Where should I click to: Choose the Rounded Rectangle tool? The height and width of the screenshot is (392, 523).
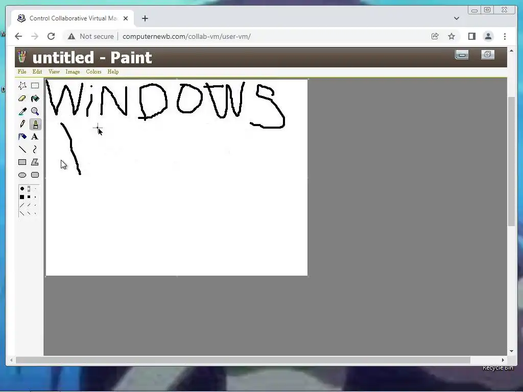pos(35,175)
